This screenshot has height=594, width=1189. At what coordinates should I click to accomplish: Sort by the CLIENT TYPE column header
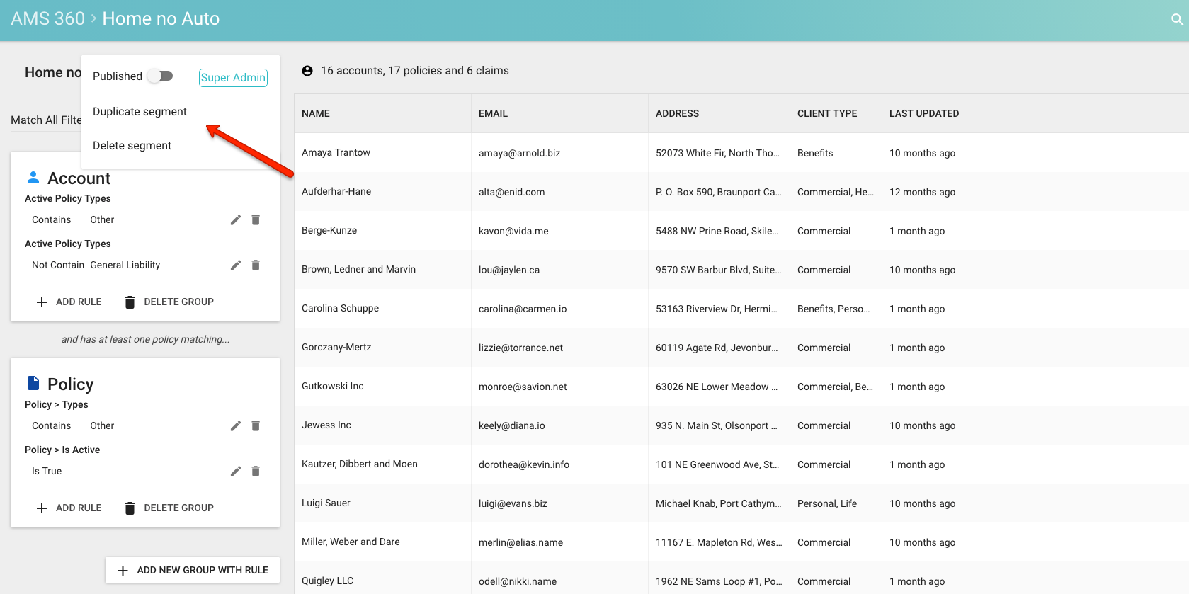click(827, 113)
